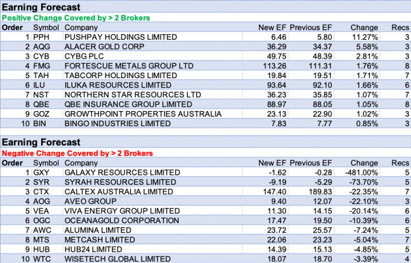Select the -73.70% change value for Syrah
The image size is (411, 263).
tap(363, 182)
